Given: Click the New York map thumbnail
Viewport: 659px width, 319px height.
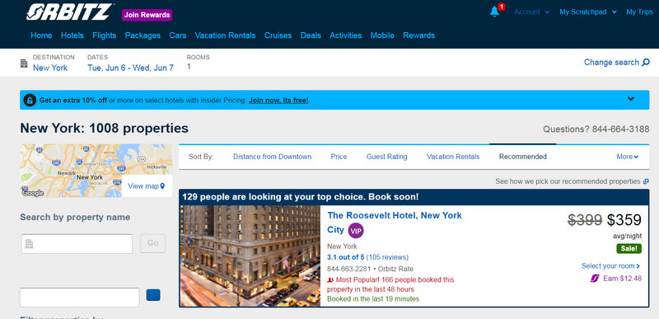Looking at the screenshot, I should 96,171.
